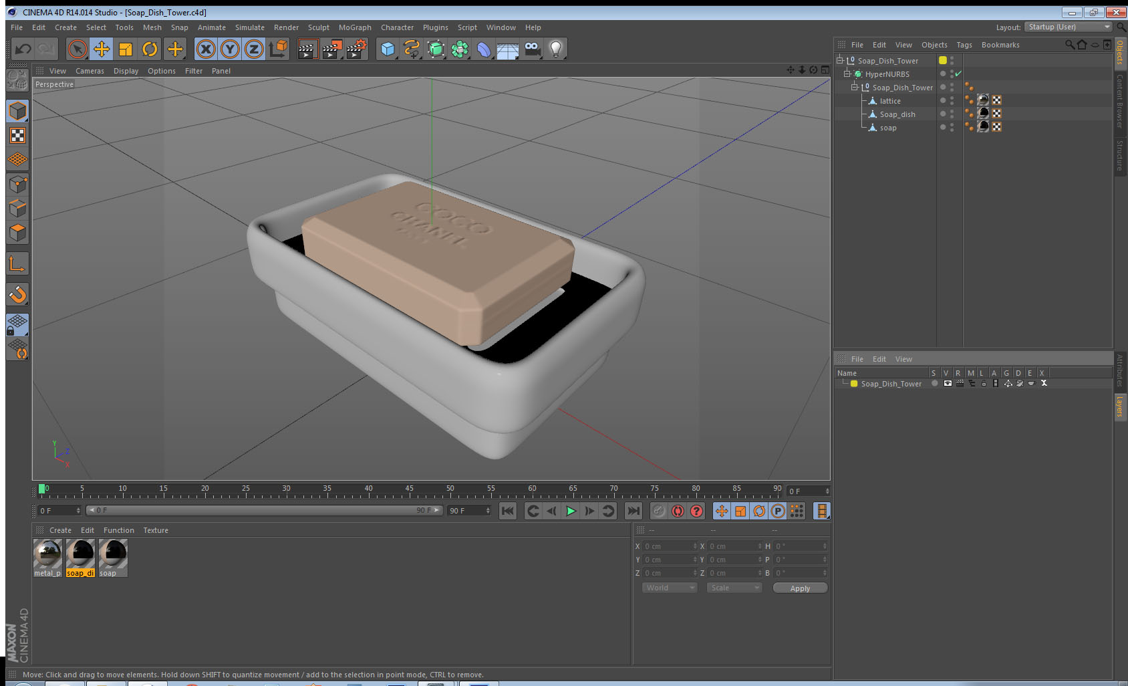Click the Undo arrow icon
This screenshot has height=686, width=1128.
click(x=23, y=49)
